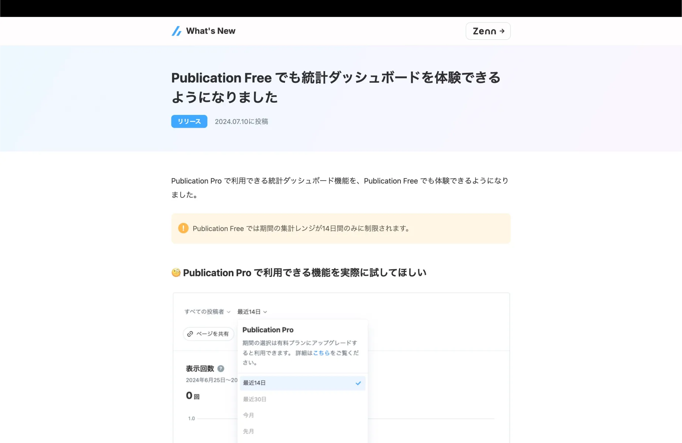Viewport: 682px width, 443px height.
Task: Click the article title heading text
Action: (336, 87)
